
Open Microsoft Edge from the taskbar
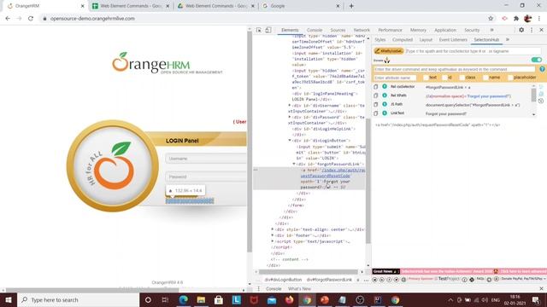pyautogui.click(x=184, y=299)
